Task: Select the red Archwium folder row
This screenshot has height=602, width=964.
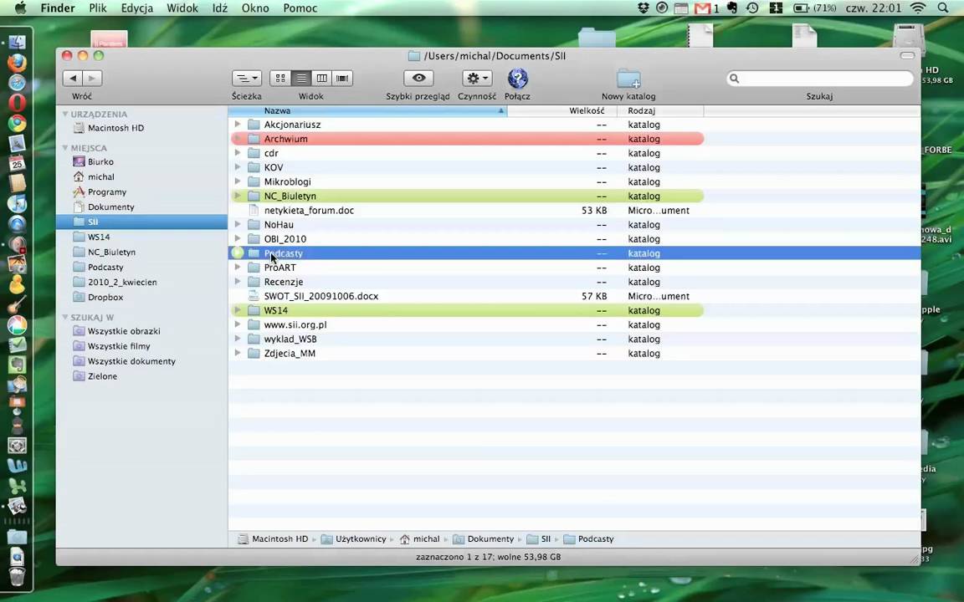Action: point(467,139)
